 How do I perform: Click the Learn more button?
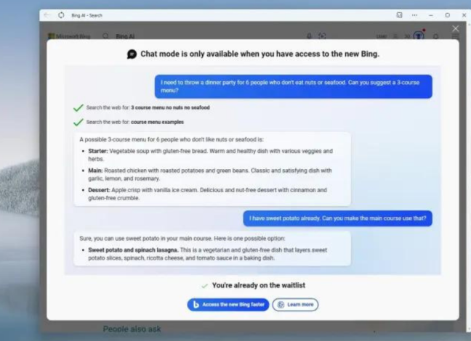295,305
